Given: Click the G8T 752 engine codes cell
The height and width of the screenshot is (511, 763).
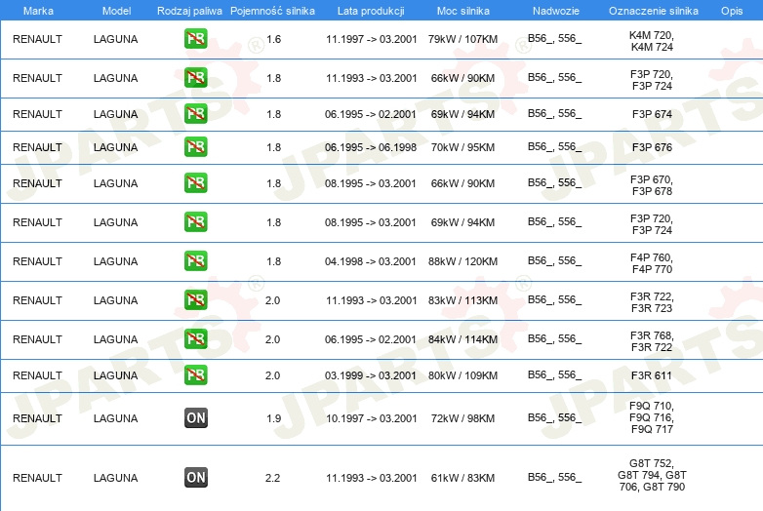Looking at the screenshot, I should [652, 475].
